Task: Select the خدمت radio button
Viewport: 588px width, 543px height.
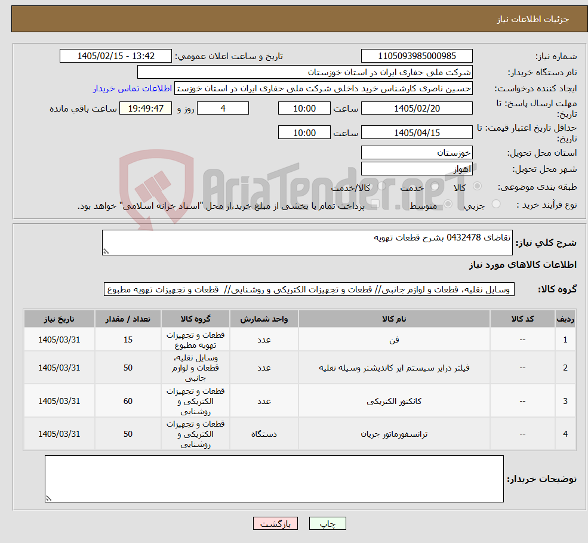Action: tap(435, 186)
